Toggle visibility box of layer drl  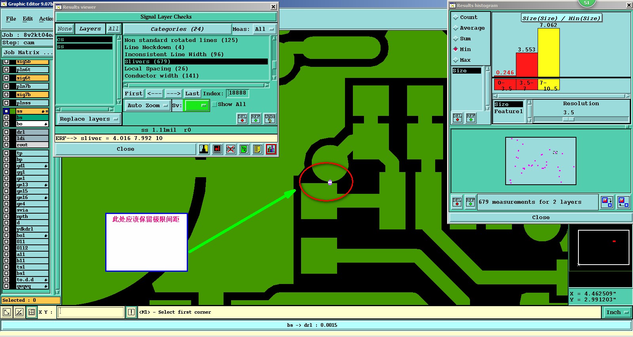[x=6, y=132]
